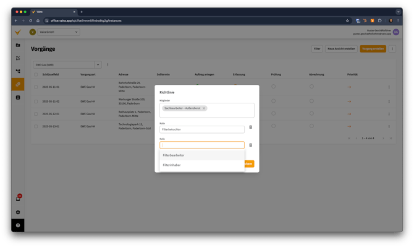Click the Filter button
This screenshot has height=247, width=414.
[317, 49]
